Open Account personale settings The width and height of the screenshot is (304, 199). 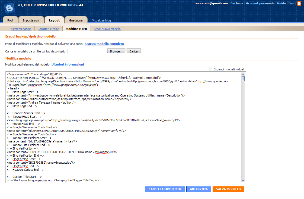(260, 3)
